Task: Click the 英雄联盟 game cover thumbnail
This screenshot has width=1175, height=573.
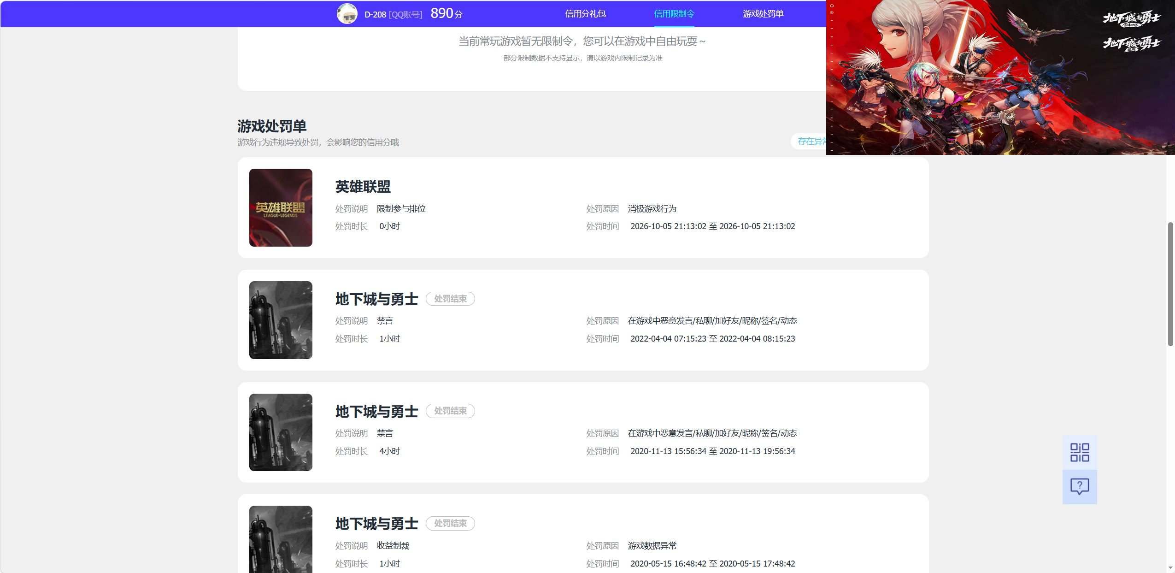Action: pos(281,207)
